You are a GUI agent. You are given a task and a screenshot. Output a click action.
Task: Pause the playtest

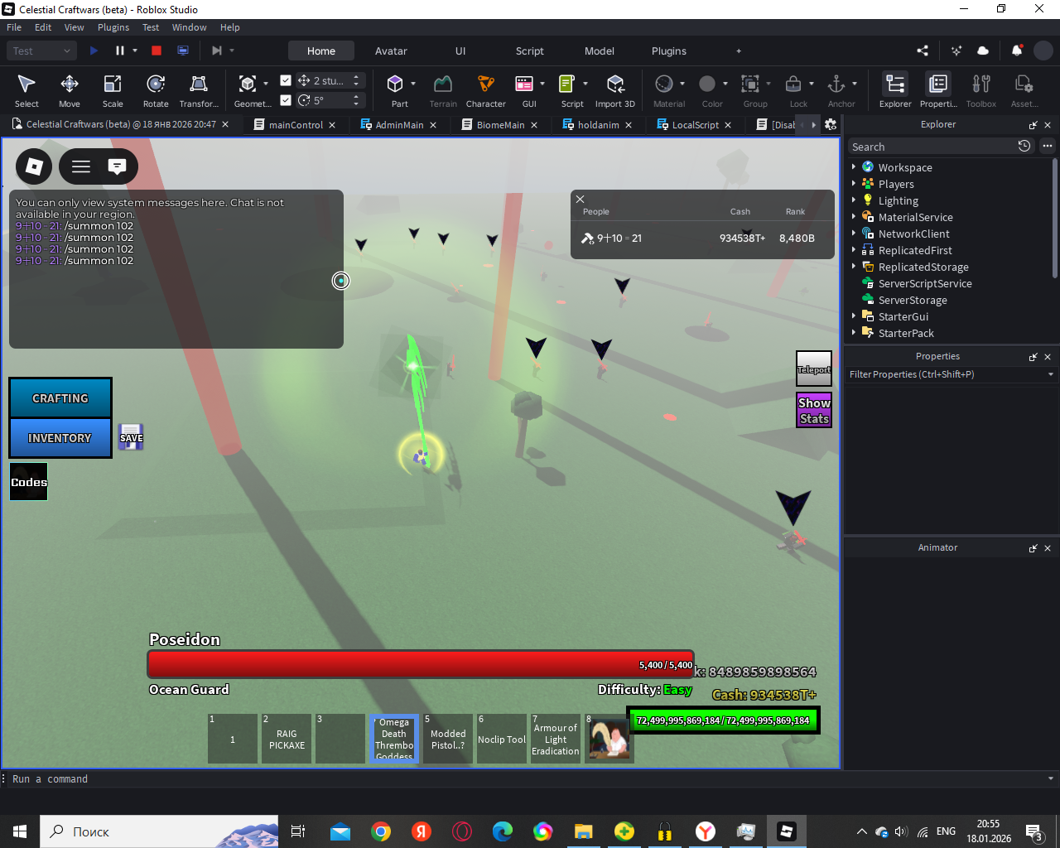120,51
